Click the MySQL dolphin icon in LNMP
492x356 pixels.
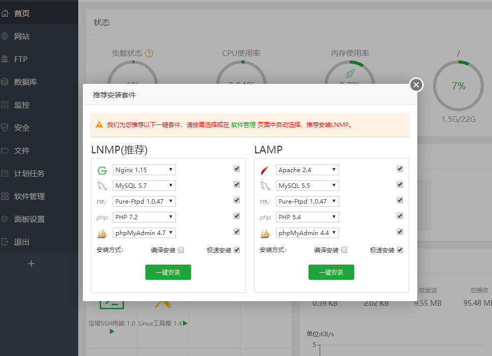point(102,186)
